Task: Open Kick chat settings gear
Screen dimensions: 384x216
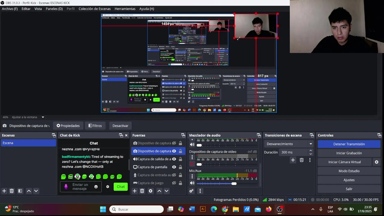Action: [108, 187]
